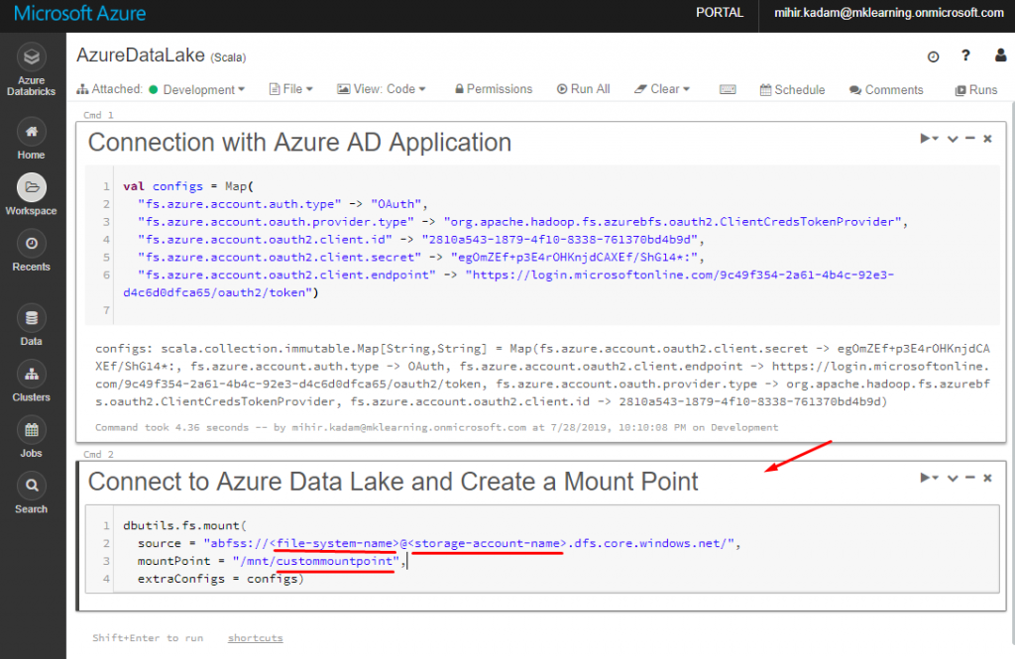The image size is (1015, 659).
Task: Minimize Cmd 2 cell
Action: click(x=969, y=477)
